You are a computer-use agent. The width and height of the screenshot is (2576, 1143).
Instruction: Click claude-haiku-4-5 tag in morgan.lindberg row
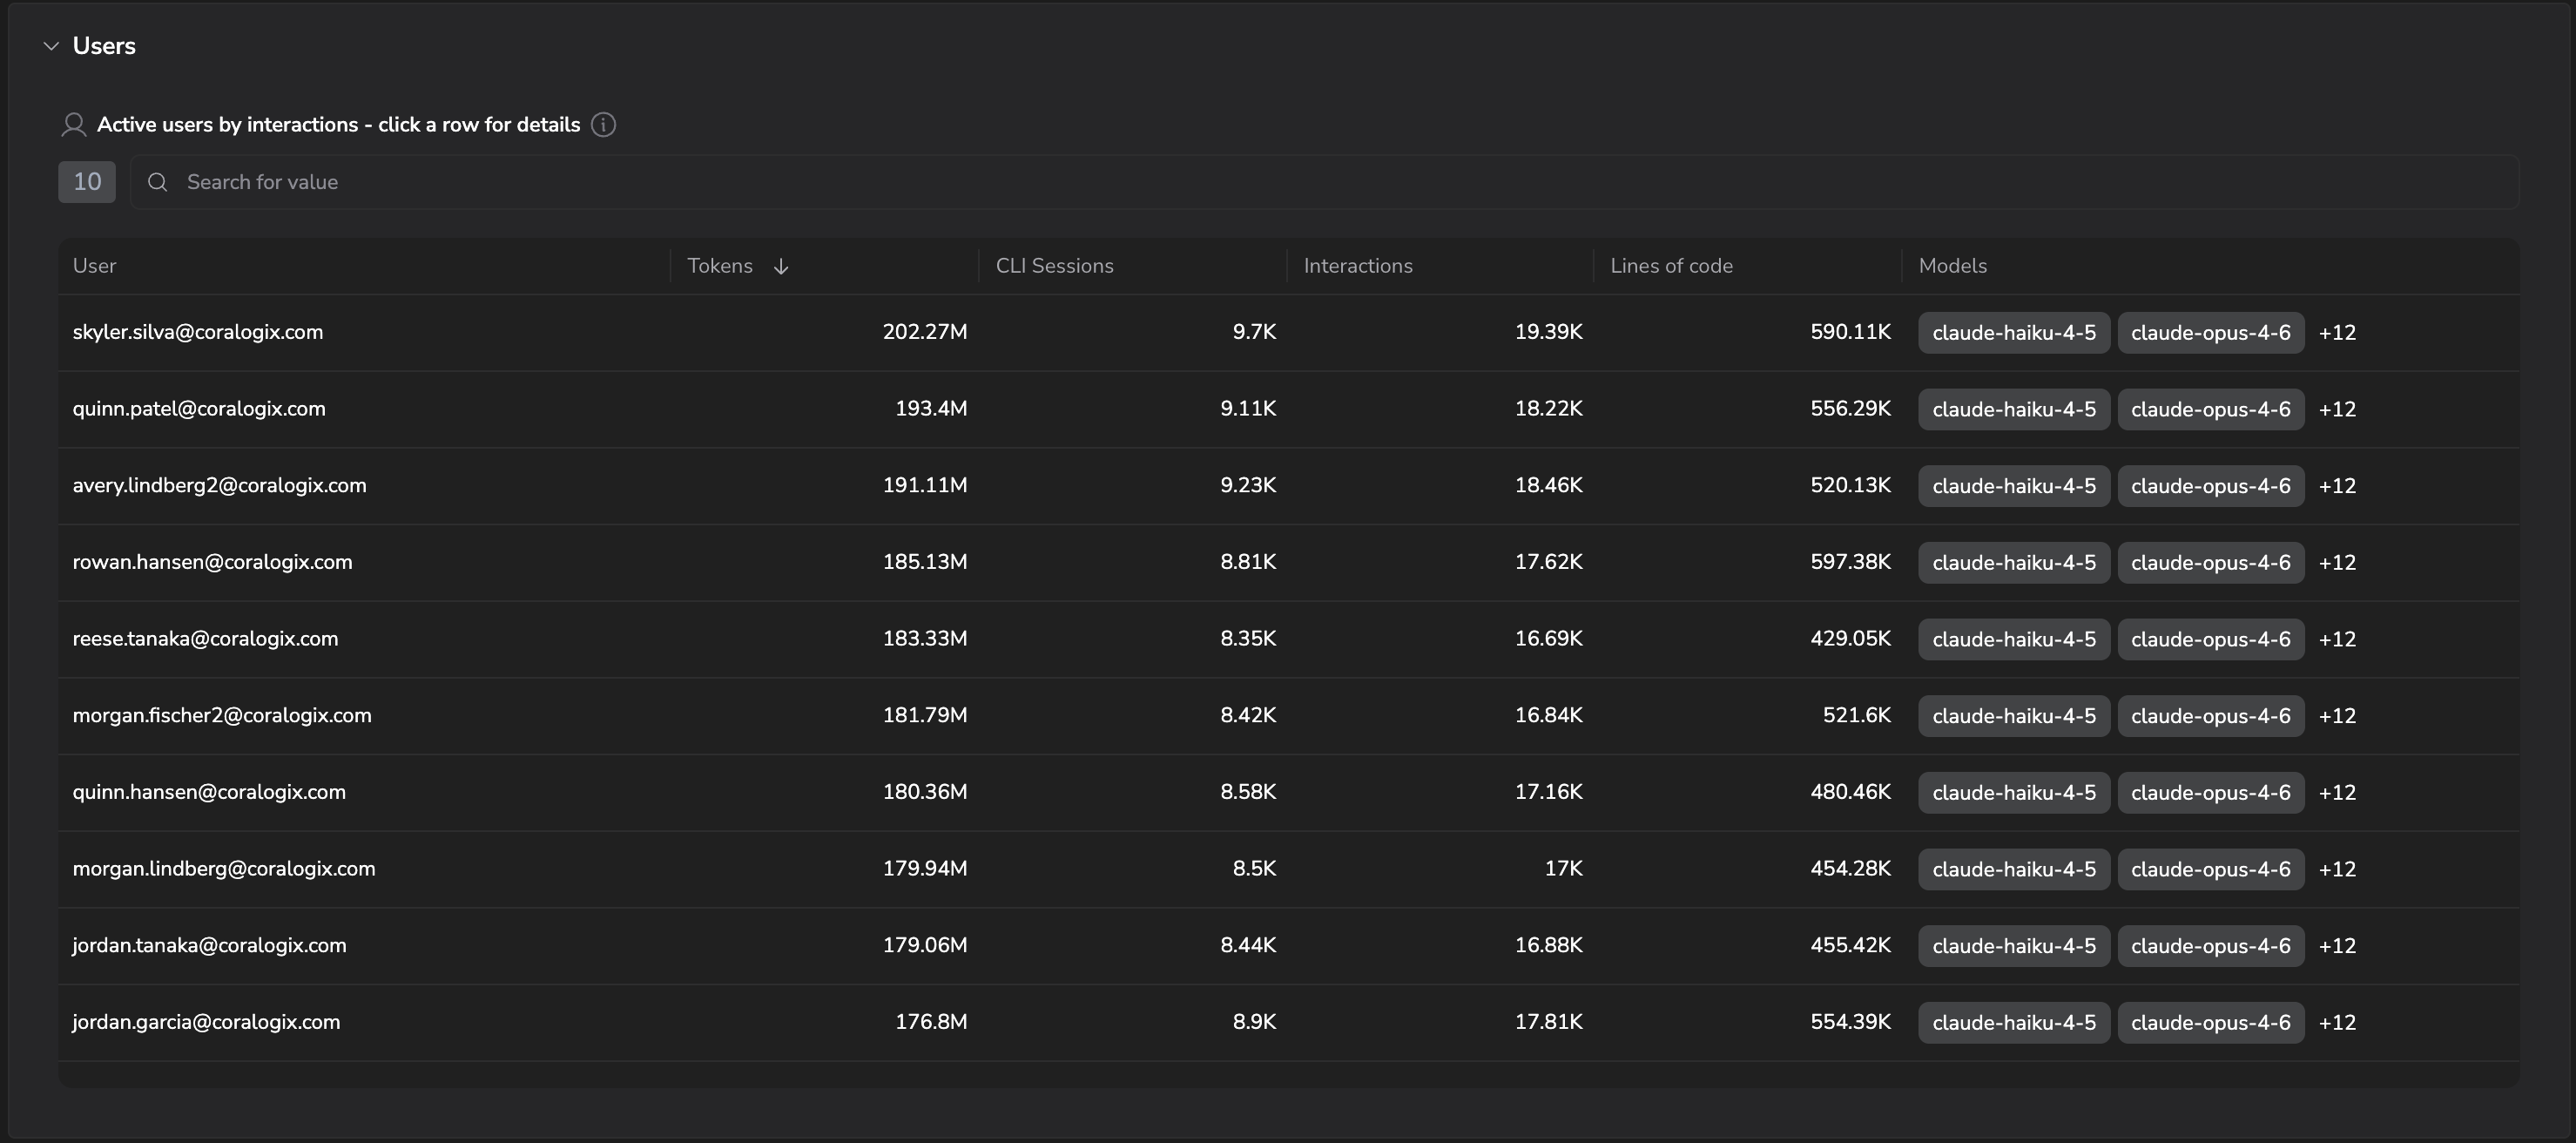pos(2014,870)
